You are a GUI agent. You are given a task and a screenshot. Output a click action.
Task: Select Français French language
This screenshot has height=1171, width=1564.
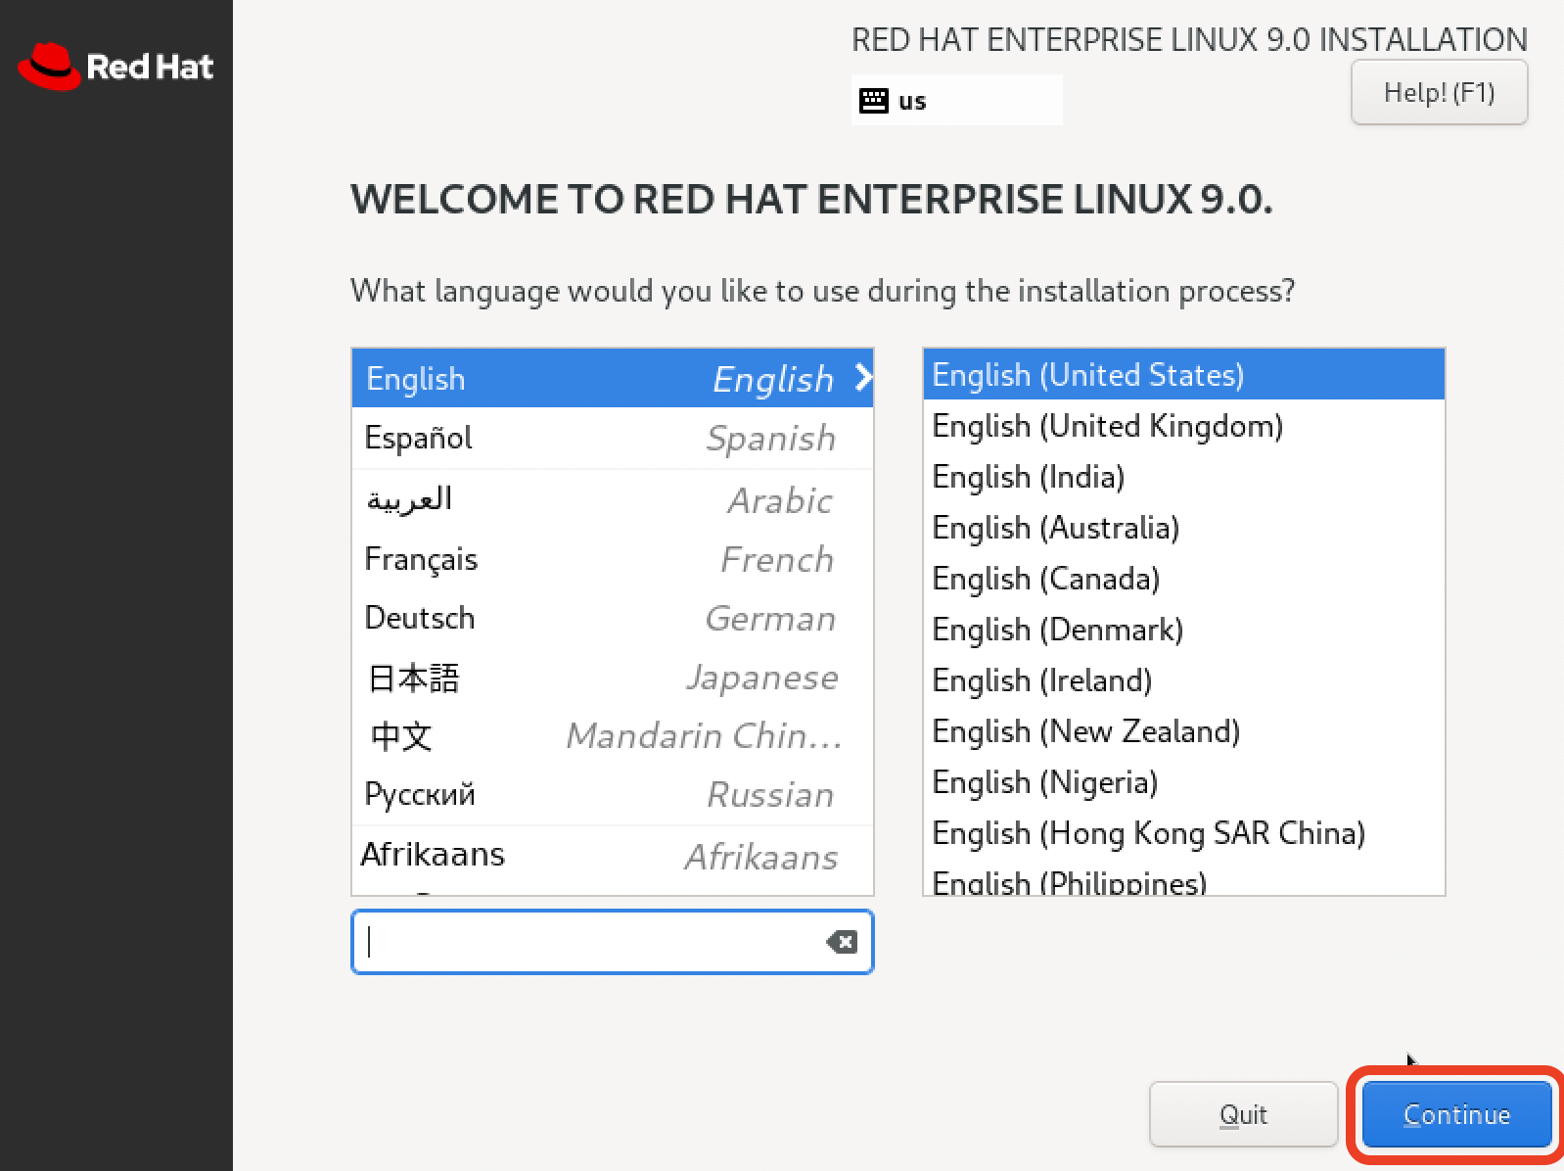click(x=612, y=559)
